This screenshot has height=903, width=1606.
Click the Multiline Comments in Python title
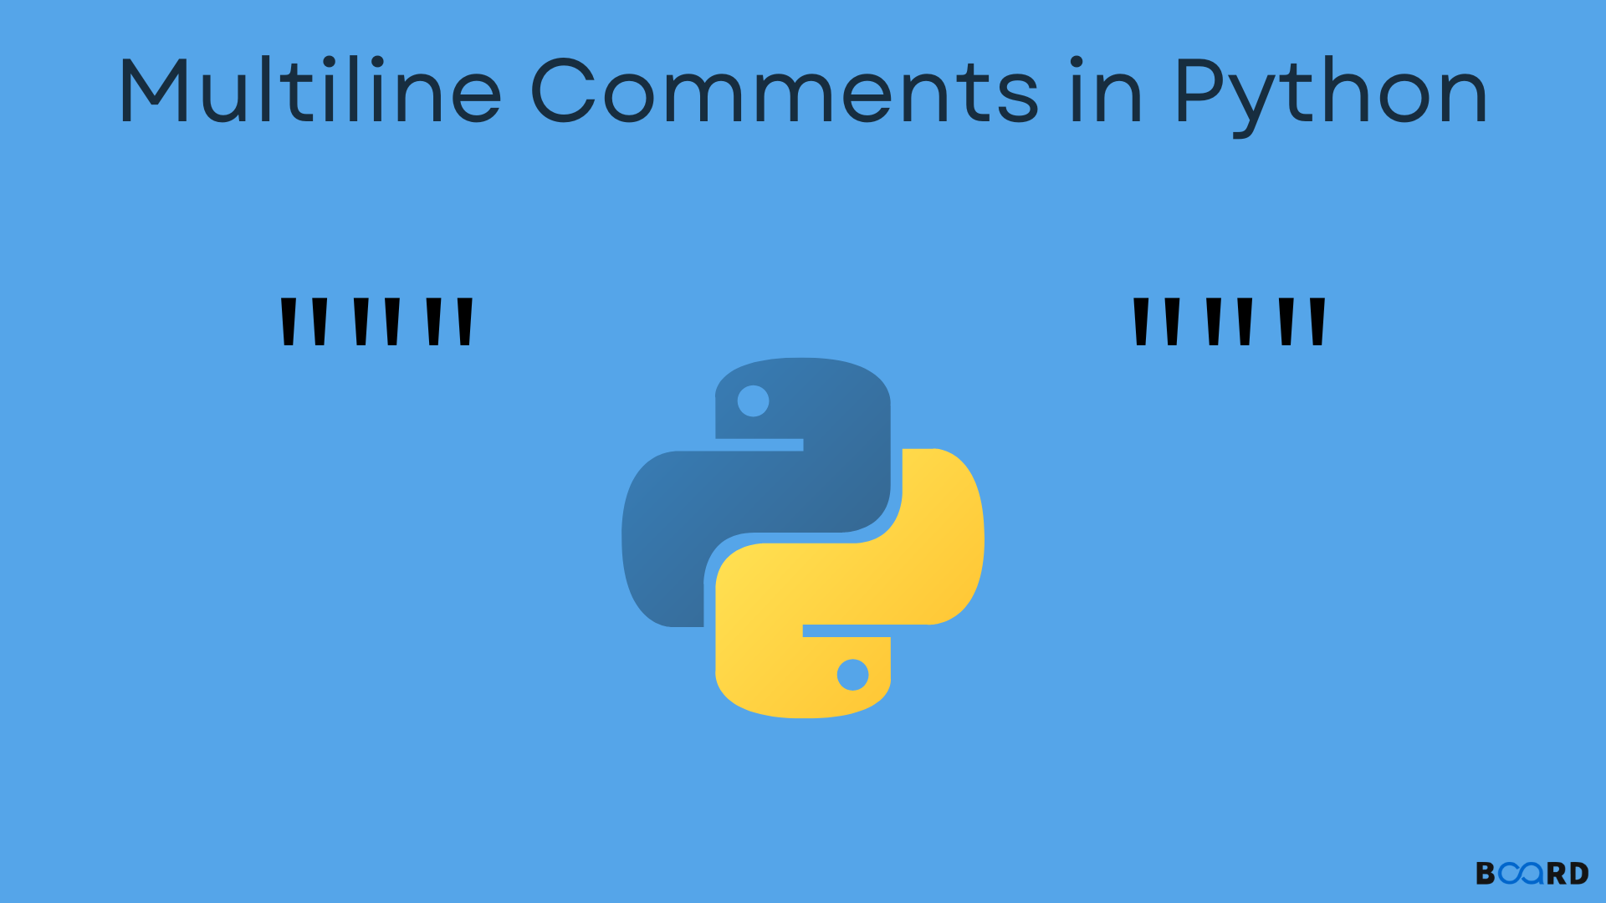802,88
